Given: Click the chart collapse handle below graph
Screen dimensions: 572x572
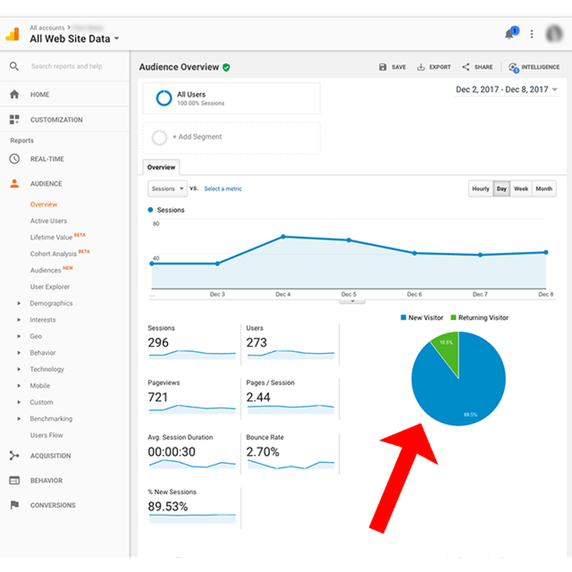Looking at the screenshot, I should 352,301.
